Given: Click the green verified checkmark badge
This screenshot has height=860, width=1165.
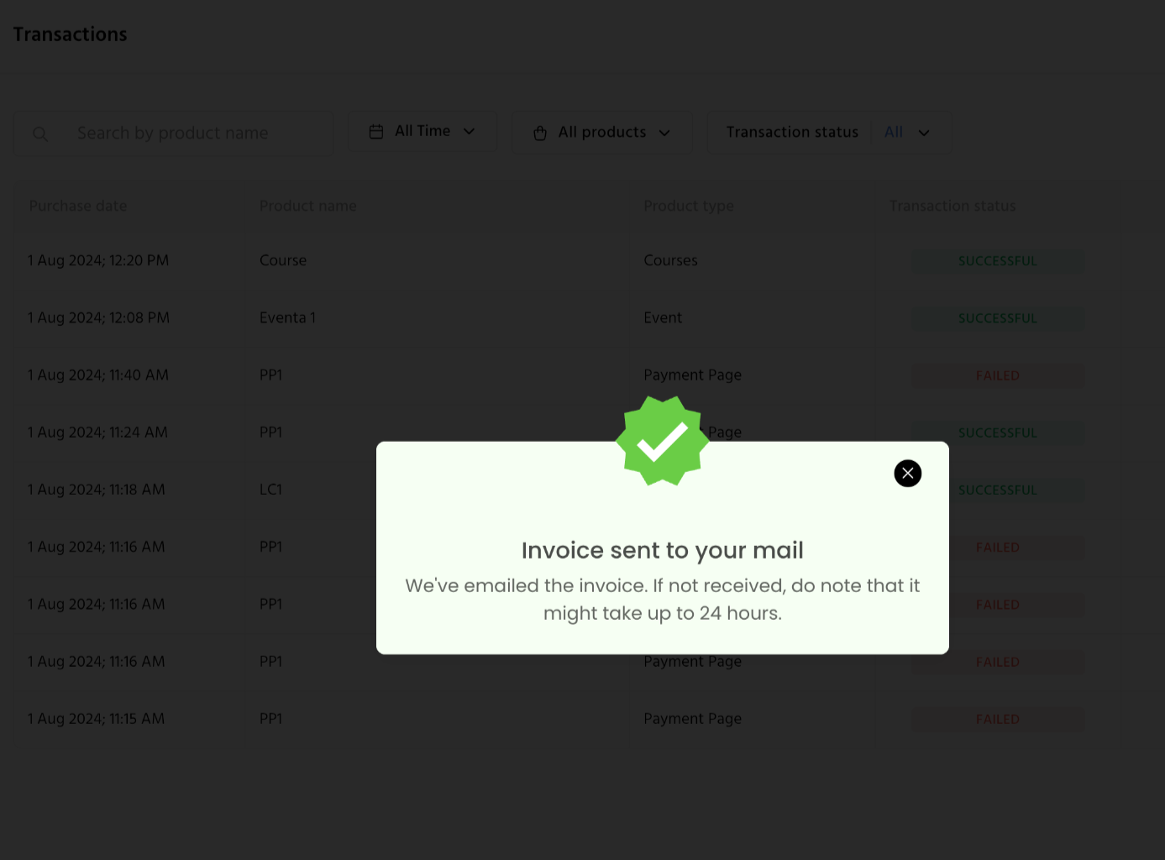Looking at the screenshot, I should click(x=663, y=441).
